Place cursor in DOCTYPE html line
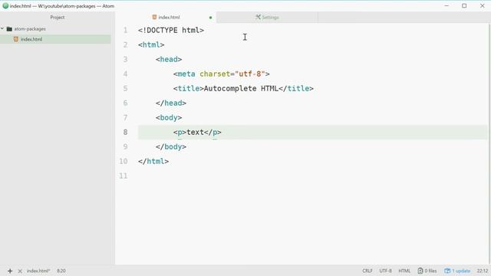The image size is (491, 276). point(171,31)
